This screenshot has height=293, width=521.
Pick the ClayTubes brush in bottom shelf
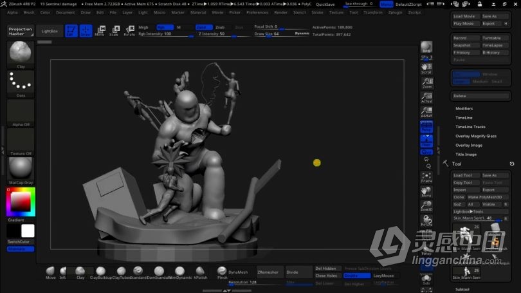121,272
